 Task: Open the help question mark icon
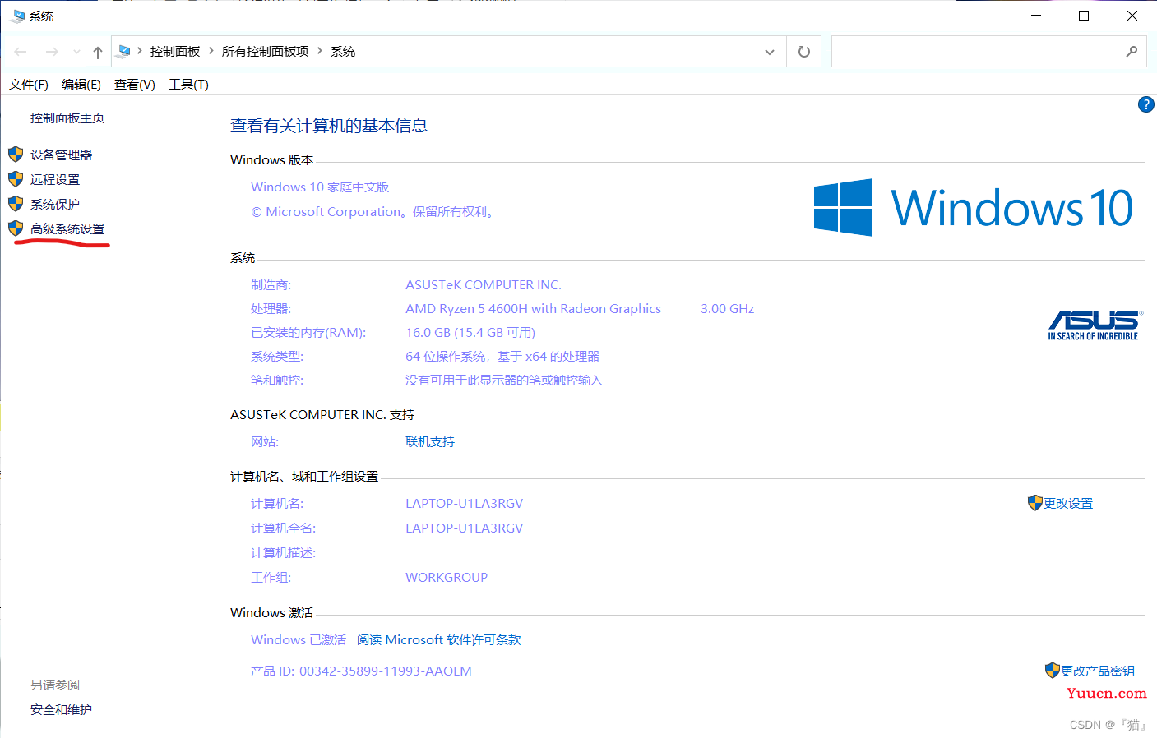click(x=1145, y=104)
